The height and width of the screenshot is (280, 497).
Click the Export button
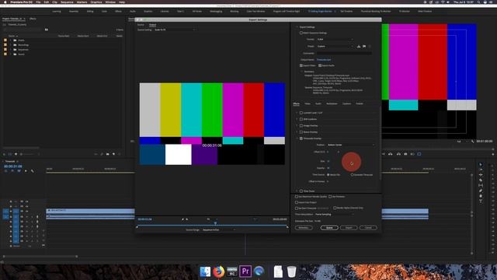point(349,228)
